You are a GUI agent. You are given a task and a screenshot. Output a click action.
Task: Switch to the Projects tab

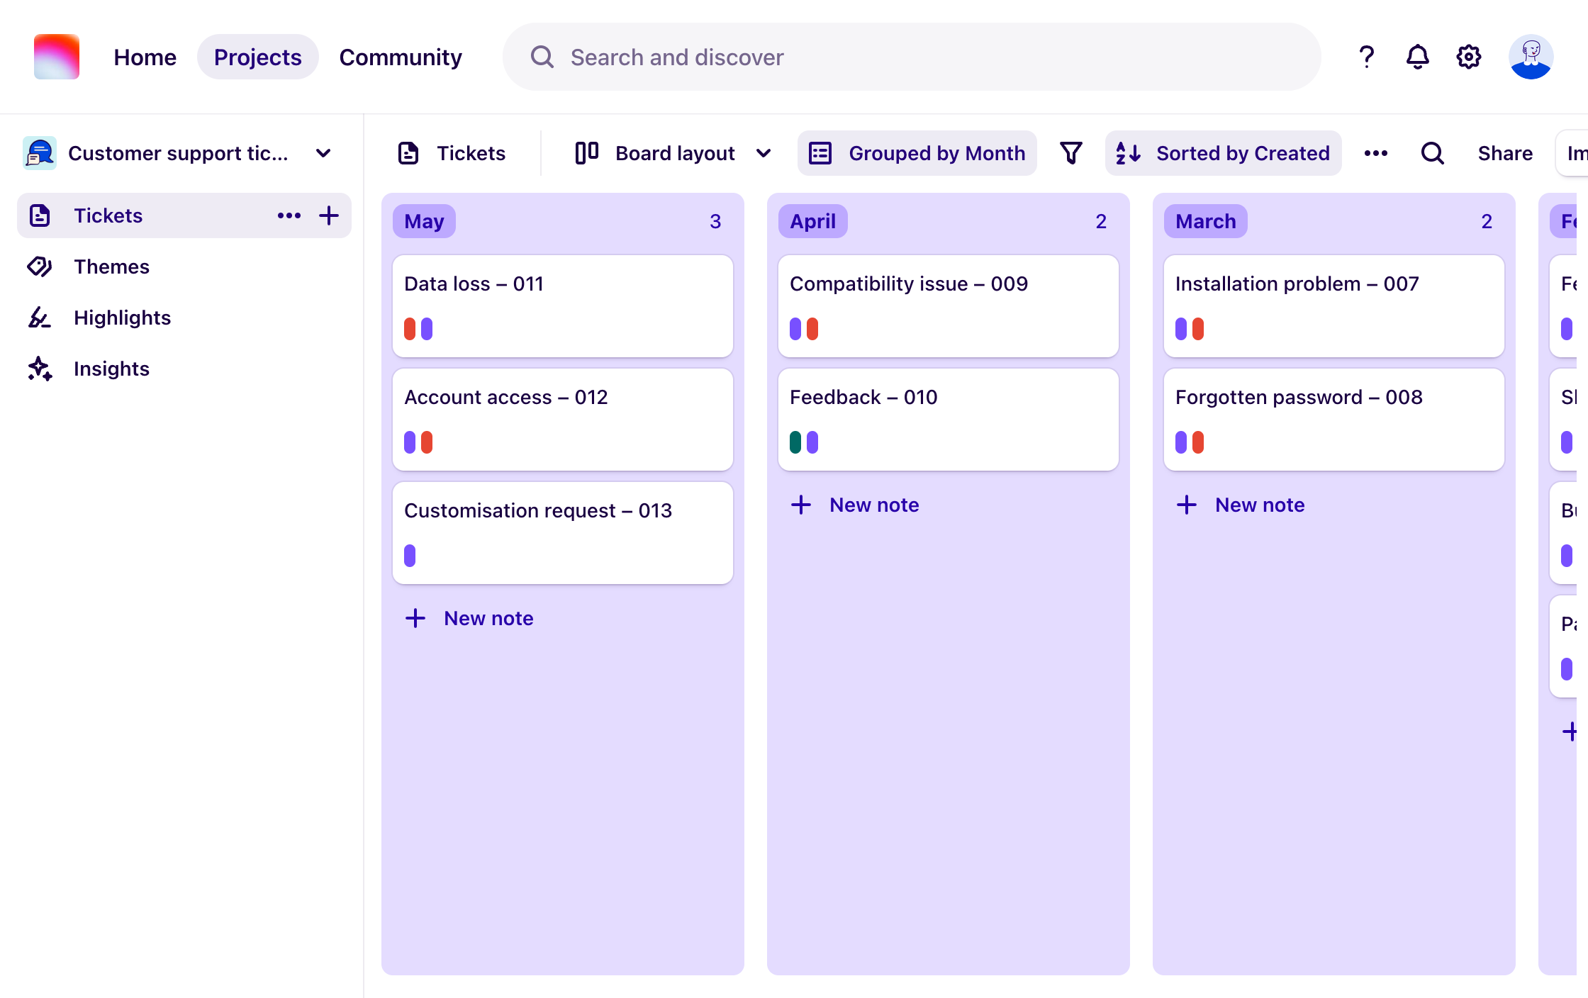(257, 57)
